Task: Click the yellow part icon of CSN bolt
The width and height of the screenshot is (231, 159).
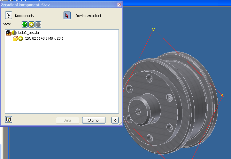Action: (x=15, y=38)
